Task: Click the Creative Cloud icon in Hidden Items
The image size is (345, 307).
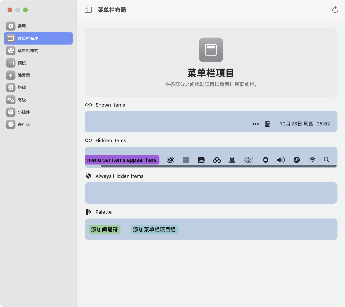Action: pyautogui.click(x=170, y=160)
